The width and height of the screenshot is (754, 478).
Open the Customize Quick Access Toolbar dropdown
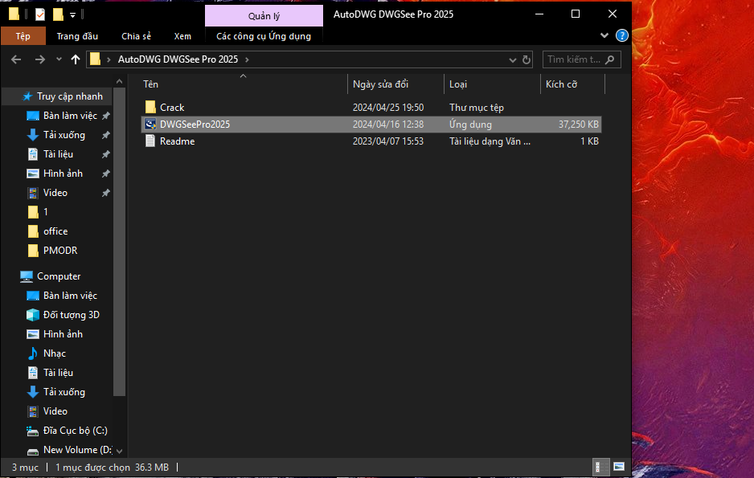click(72, 15)
